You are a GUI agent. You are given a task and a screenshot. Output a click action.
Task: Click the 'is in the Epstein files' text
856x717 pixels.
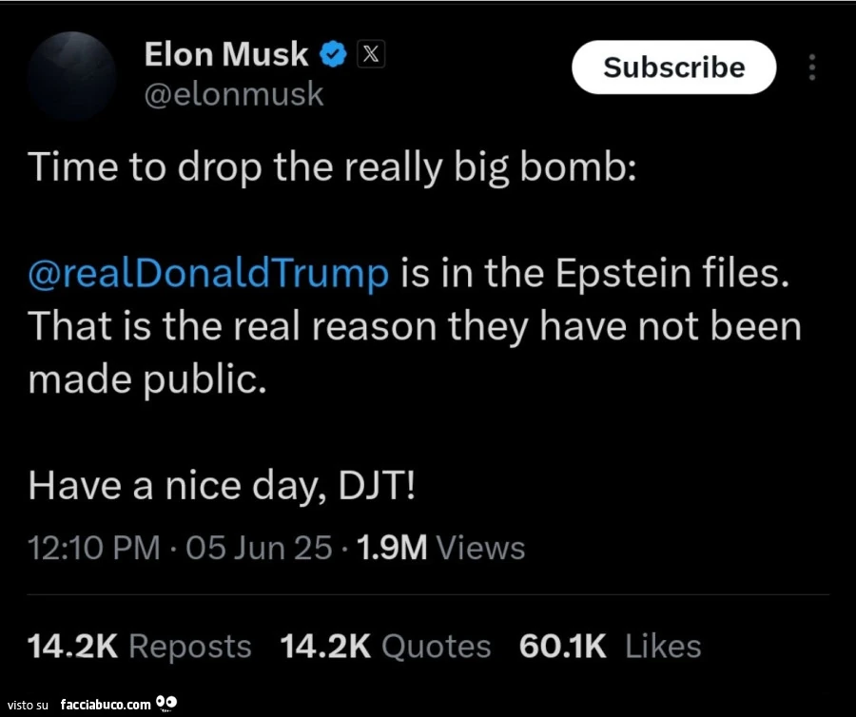click(595, 274)
